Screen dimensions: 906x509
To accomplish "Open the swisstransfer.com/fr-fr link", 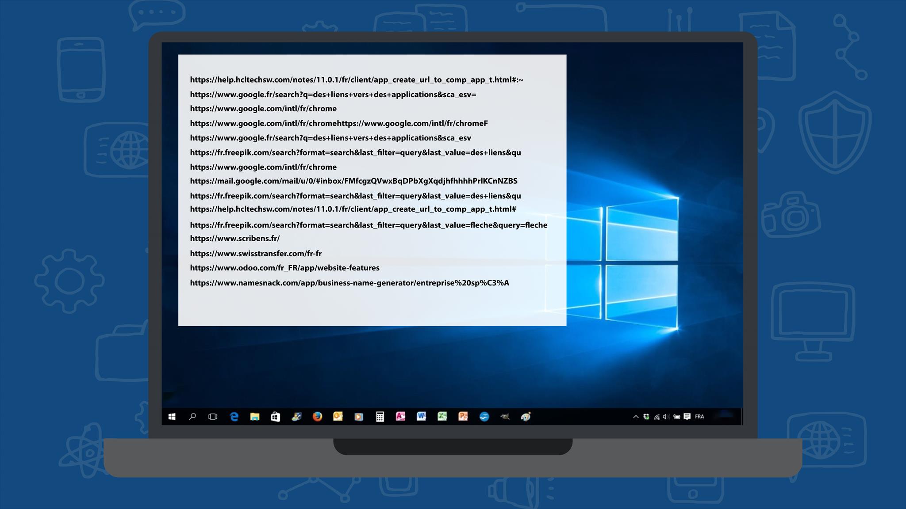I will coord(256,254).
